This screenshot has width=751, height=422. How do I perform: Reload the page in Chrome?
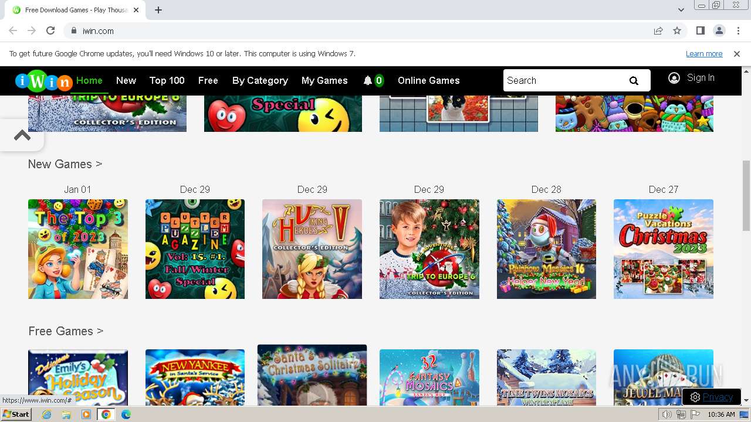tap(50, 30)
